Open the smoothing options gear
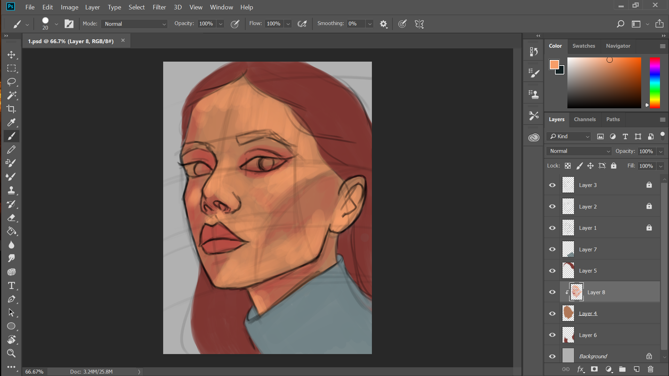Screen dimensions: 669x376 coord(383,24)
